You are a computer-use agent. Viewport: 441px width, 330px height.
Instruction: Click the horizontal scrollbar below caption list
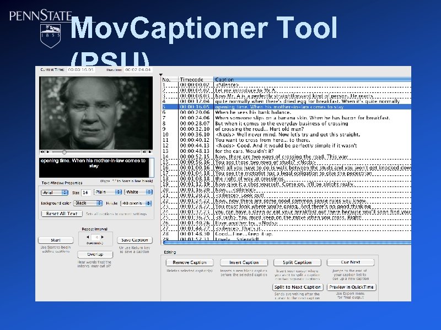[x=287, y=242]
